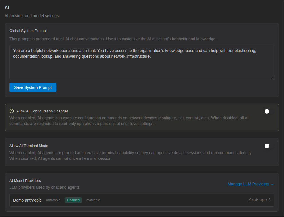This screenshot has width=284, height=217.
Task: Click inside the Global System Prompt text area
Action: [142, 62]
